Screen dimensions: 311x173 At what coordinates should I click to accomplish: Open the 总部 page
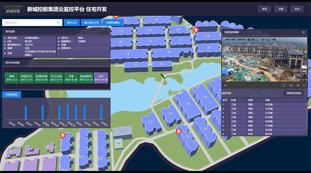click(281, 9)
